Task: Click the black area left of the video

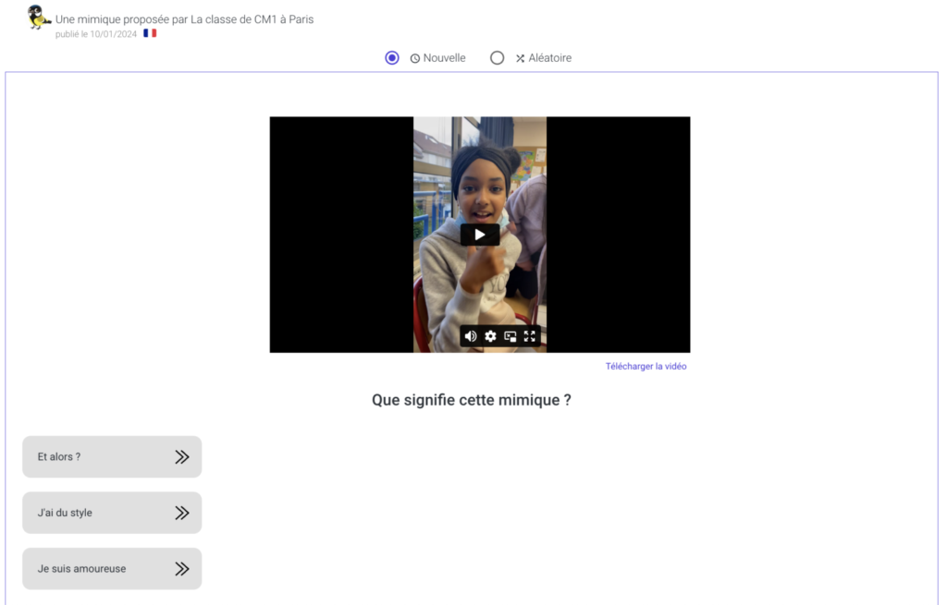Action: 340,235
